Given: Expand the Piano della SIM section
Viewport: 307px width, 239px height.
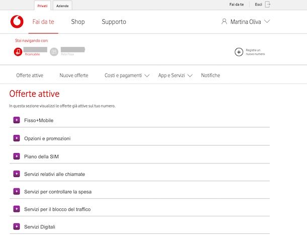Looking at the screenshot, I should tap(17, 156).
